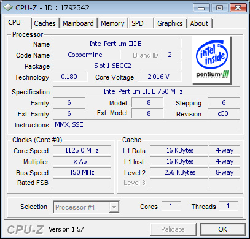
Task: Click the Ext. Model value '8'
Action: coord(147,113)
